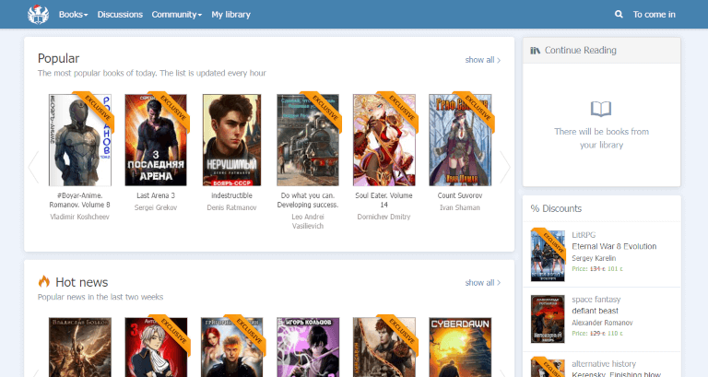Open author Denis Ratmanov

point(231,207)
